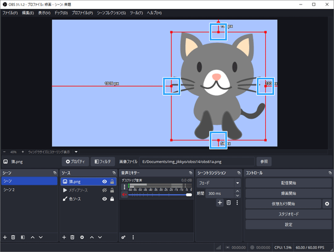Viewport: 334px width, 252px height.
Task: Zoom in the preview with plus icon
Action: click(x=23, y=152)
